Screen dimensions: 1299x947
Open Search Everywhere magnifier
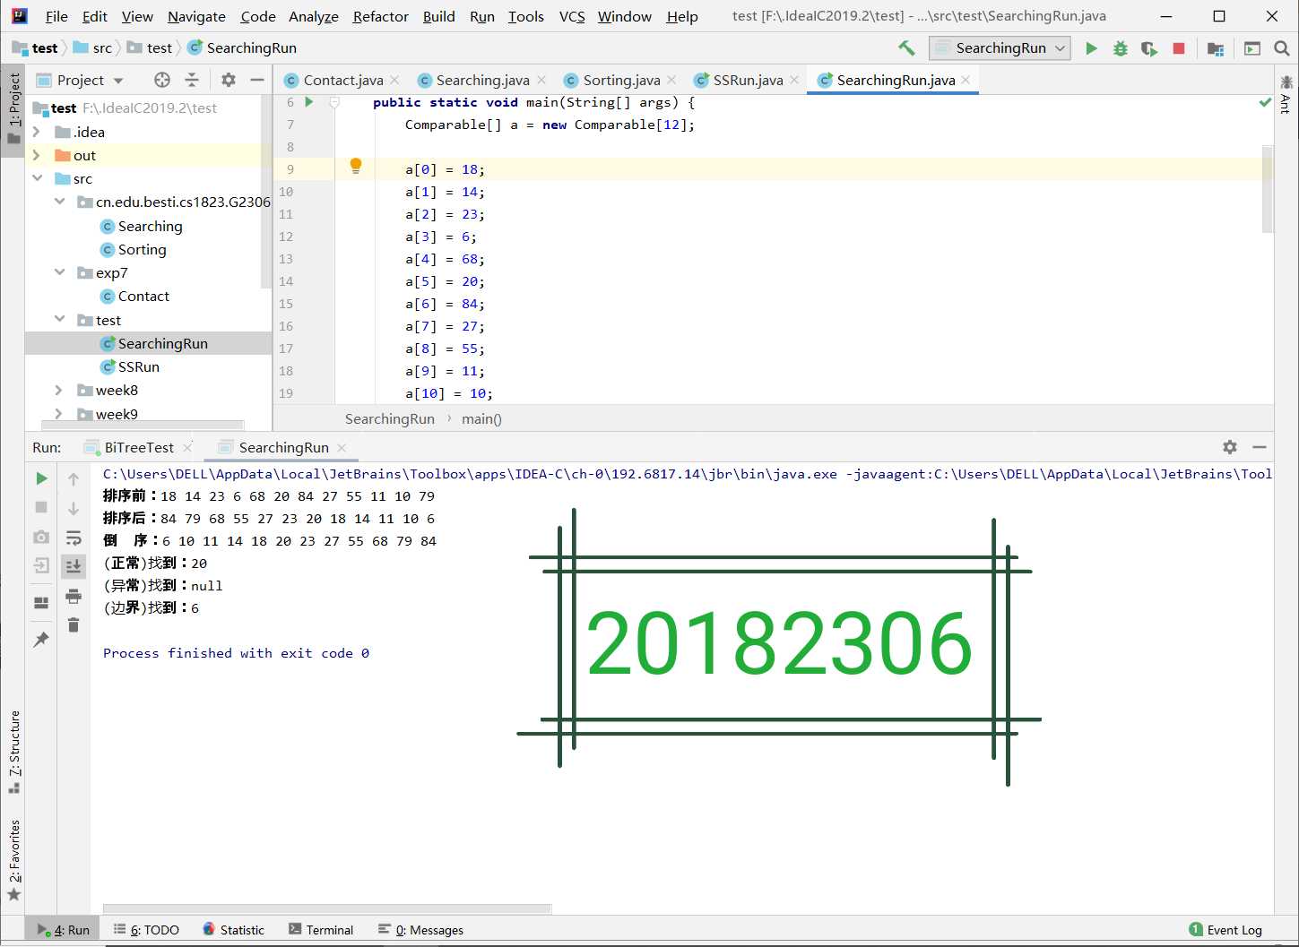tap(1282, 48)
